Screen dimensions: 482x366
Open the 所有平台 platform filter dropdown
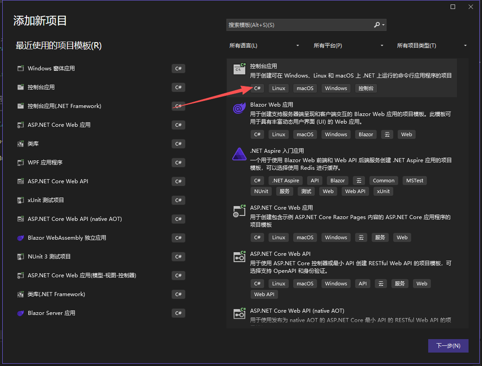pos(348,45)
